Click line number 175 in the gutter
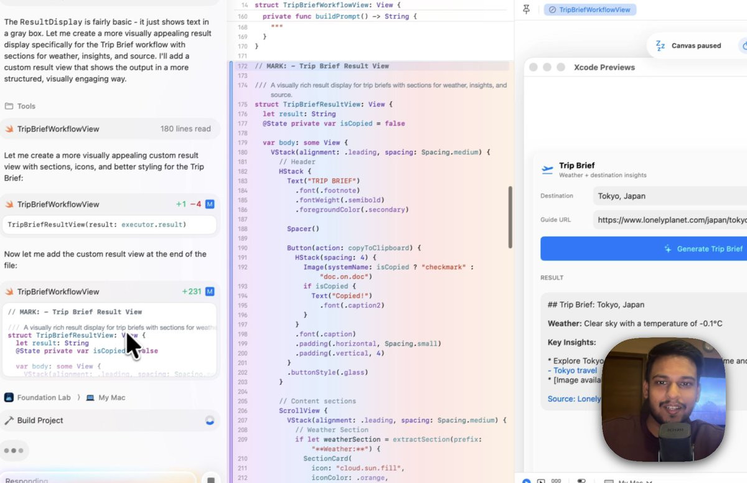The height and width of the screenshot is (483, 747). [243, 105]
